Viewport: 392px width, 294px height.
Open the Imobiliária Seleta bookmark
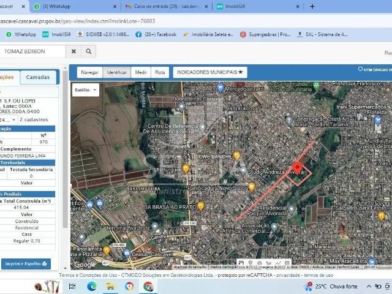click(x=208, y=34)
